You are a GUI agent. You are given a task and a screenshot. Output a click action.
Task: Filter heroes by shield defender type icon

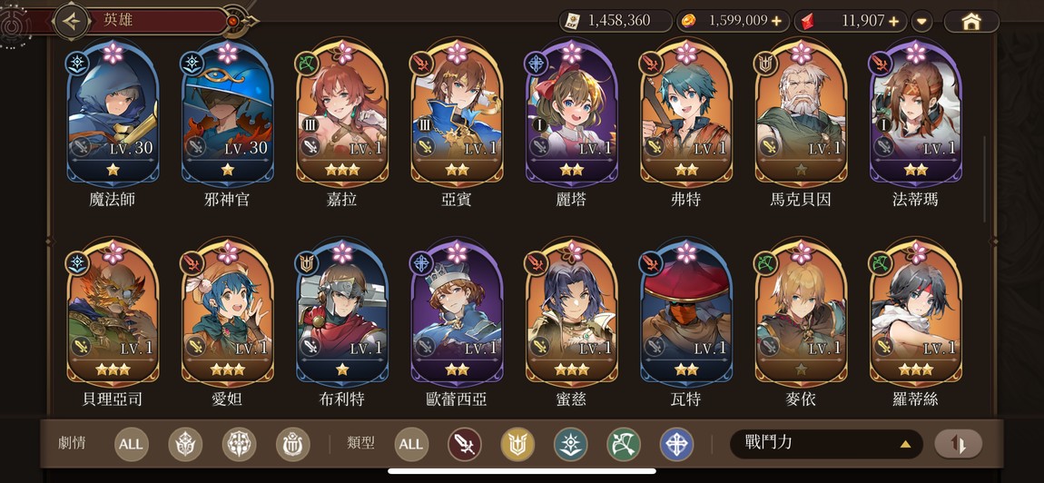[x=517, y=444]
